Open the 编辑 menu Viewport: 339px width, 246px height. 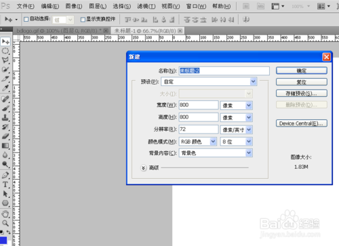coord(50,6)
